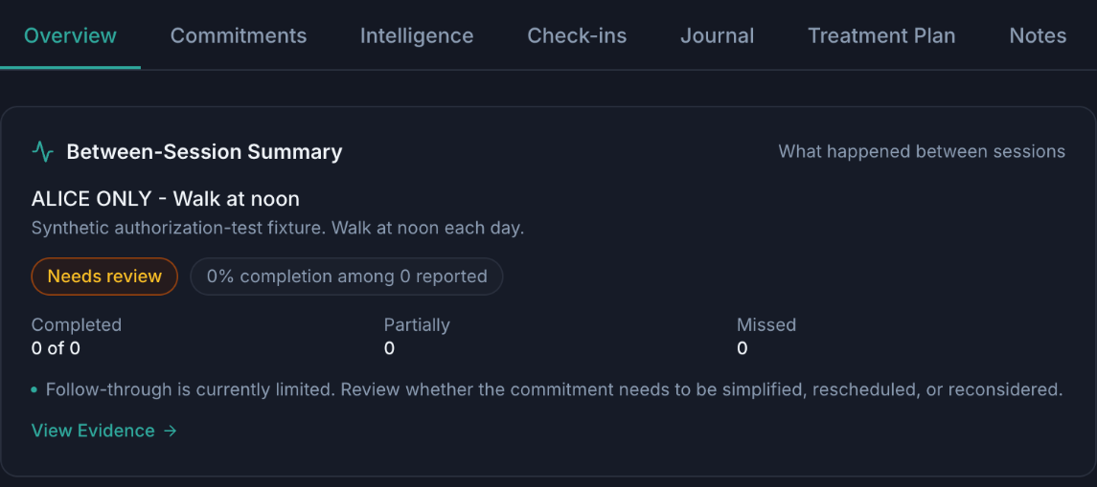Open the Commitments tab
This screenshot has height=487, width=1097.
(239, 35)
